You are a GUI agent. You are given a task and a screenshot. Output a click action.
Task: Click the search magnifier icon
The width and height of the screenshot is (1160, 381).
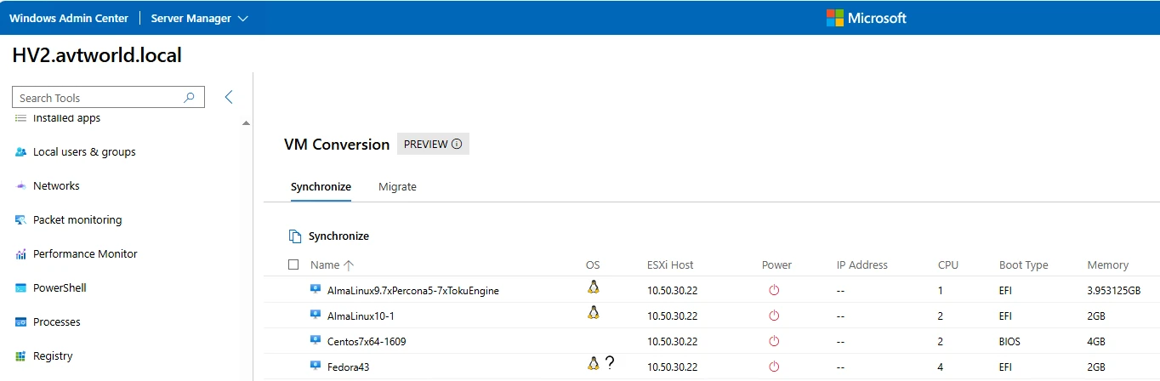tap(190, 98)
